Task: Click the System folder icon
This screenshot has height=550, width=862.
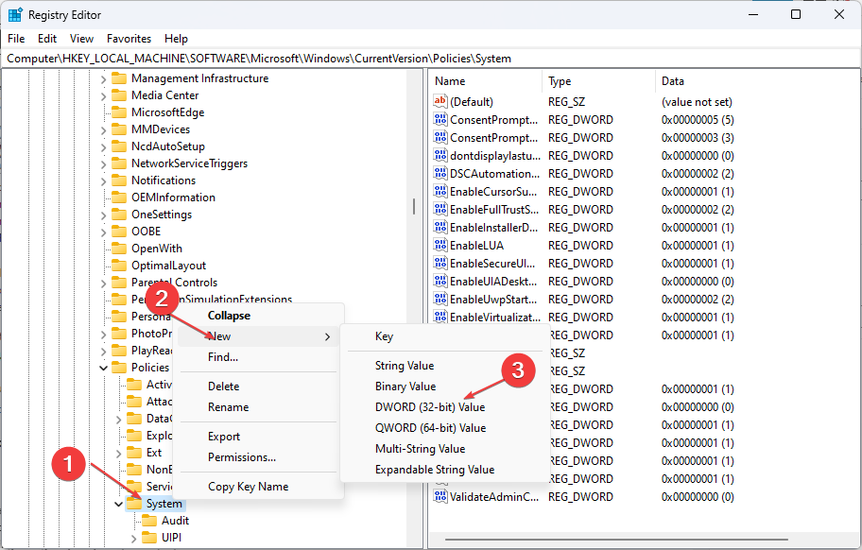Action: click(x=134, y=504)
